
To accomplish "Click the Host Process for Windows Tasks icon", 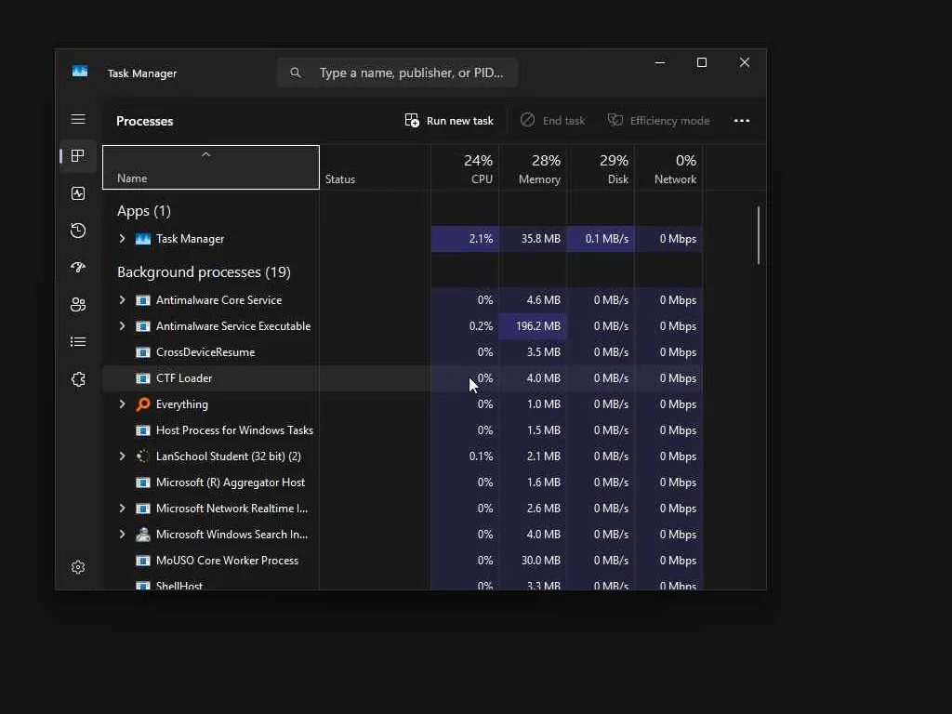I will (x=143, y=430).
